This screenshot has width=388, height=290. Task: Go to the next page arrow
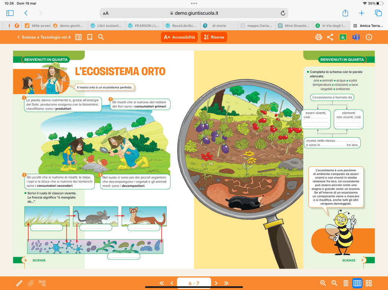coord(216,283)
